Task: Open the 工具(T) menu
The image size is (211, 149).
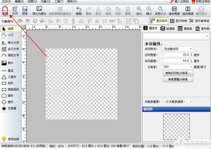Action: click(x=59, y=1)
